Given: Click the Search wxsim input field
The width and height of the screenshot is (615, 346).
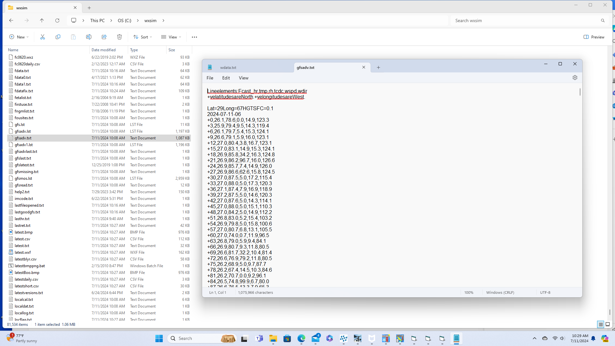Looking at the screenshot, I should point(525,21).
